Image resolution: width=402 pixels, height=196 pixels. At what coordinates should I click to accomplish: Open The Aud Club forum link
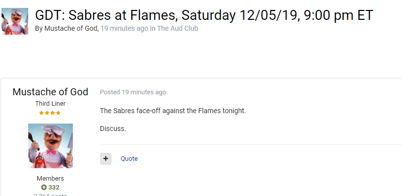pyautogui.click(x=177, y=28)
